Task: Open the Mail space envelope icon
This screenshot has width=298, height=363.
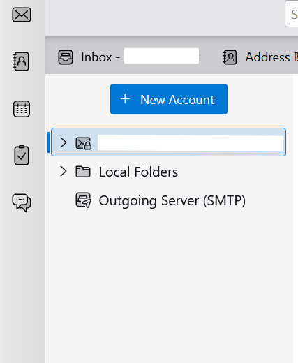Action: tap(22, 15)
